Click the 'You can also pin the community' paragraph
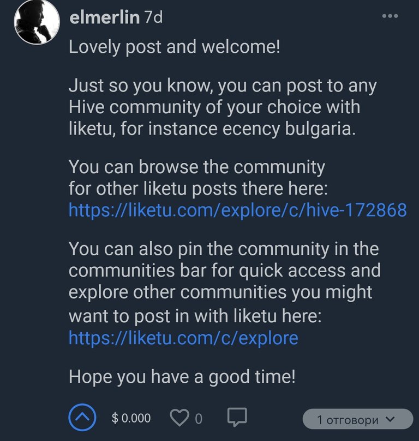Viewport: 419px width, 441px height. pyautogui.click(x=224, y=283)
